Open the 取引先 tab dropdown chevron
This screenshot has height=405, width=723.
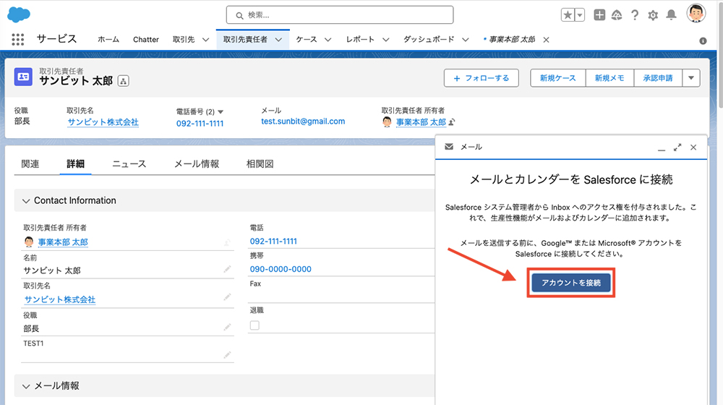tap(206, 40)
